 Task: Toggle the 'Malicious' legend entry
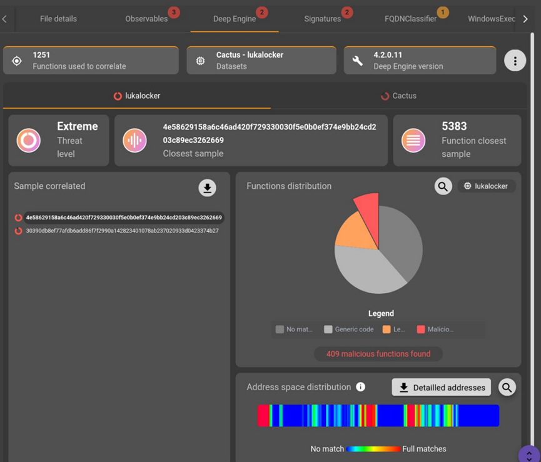tap(435, 329)
